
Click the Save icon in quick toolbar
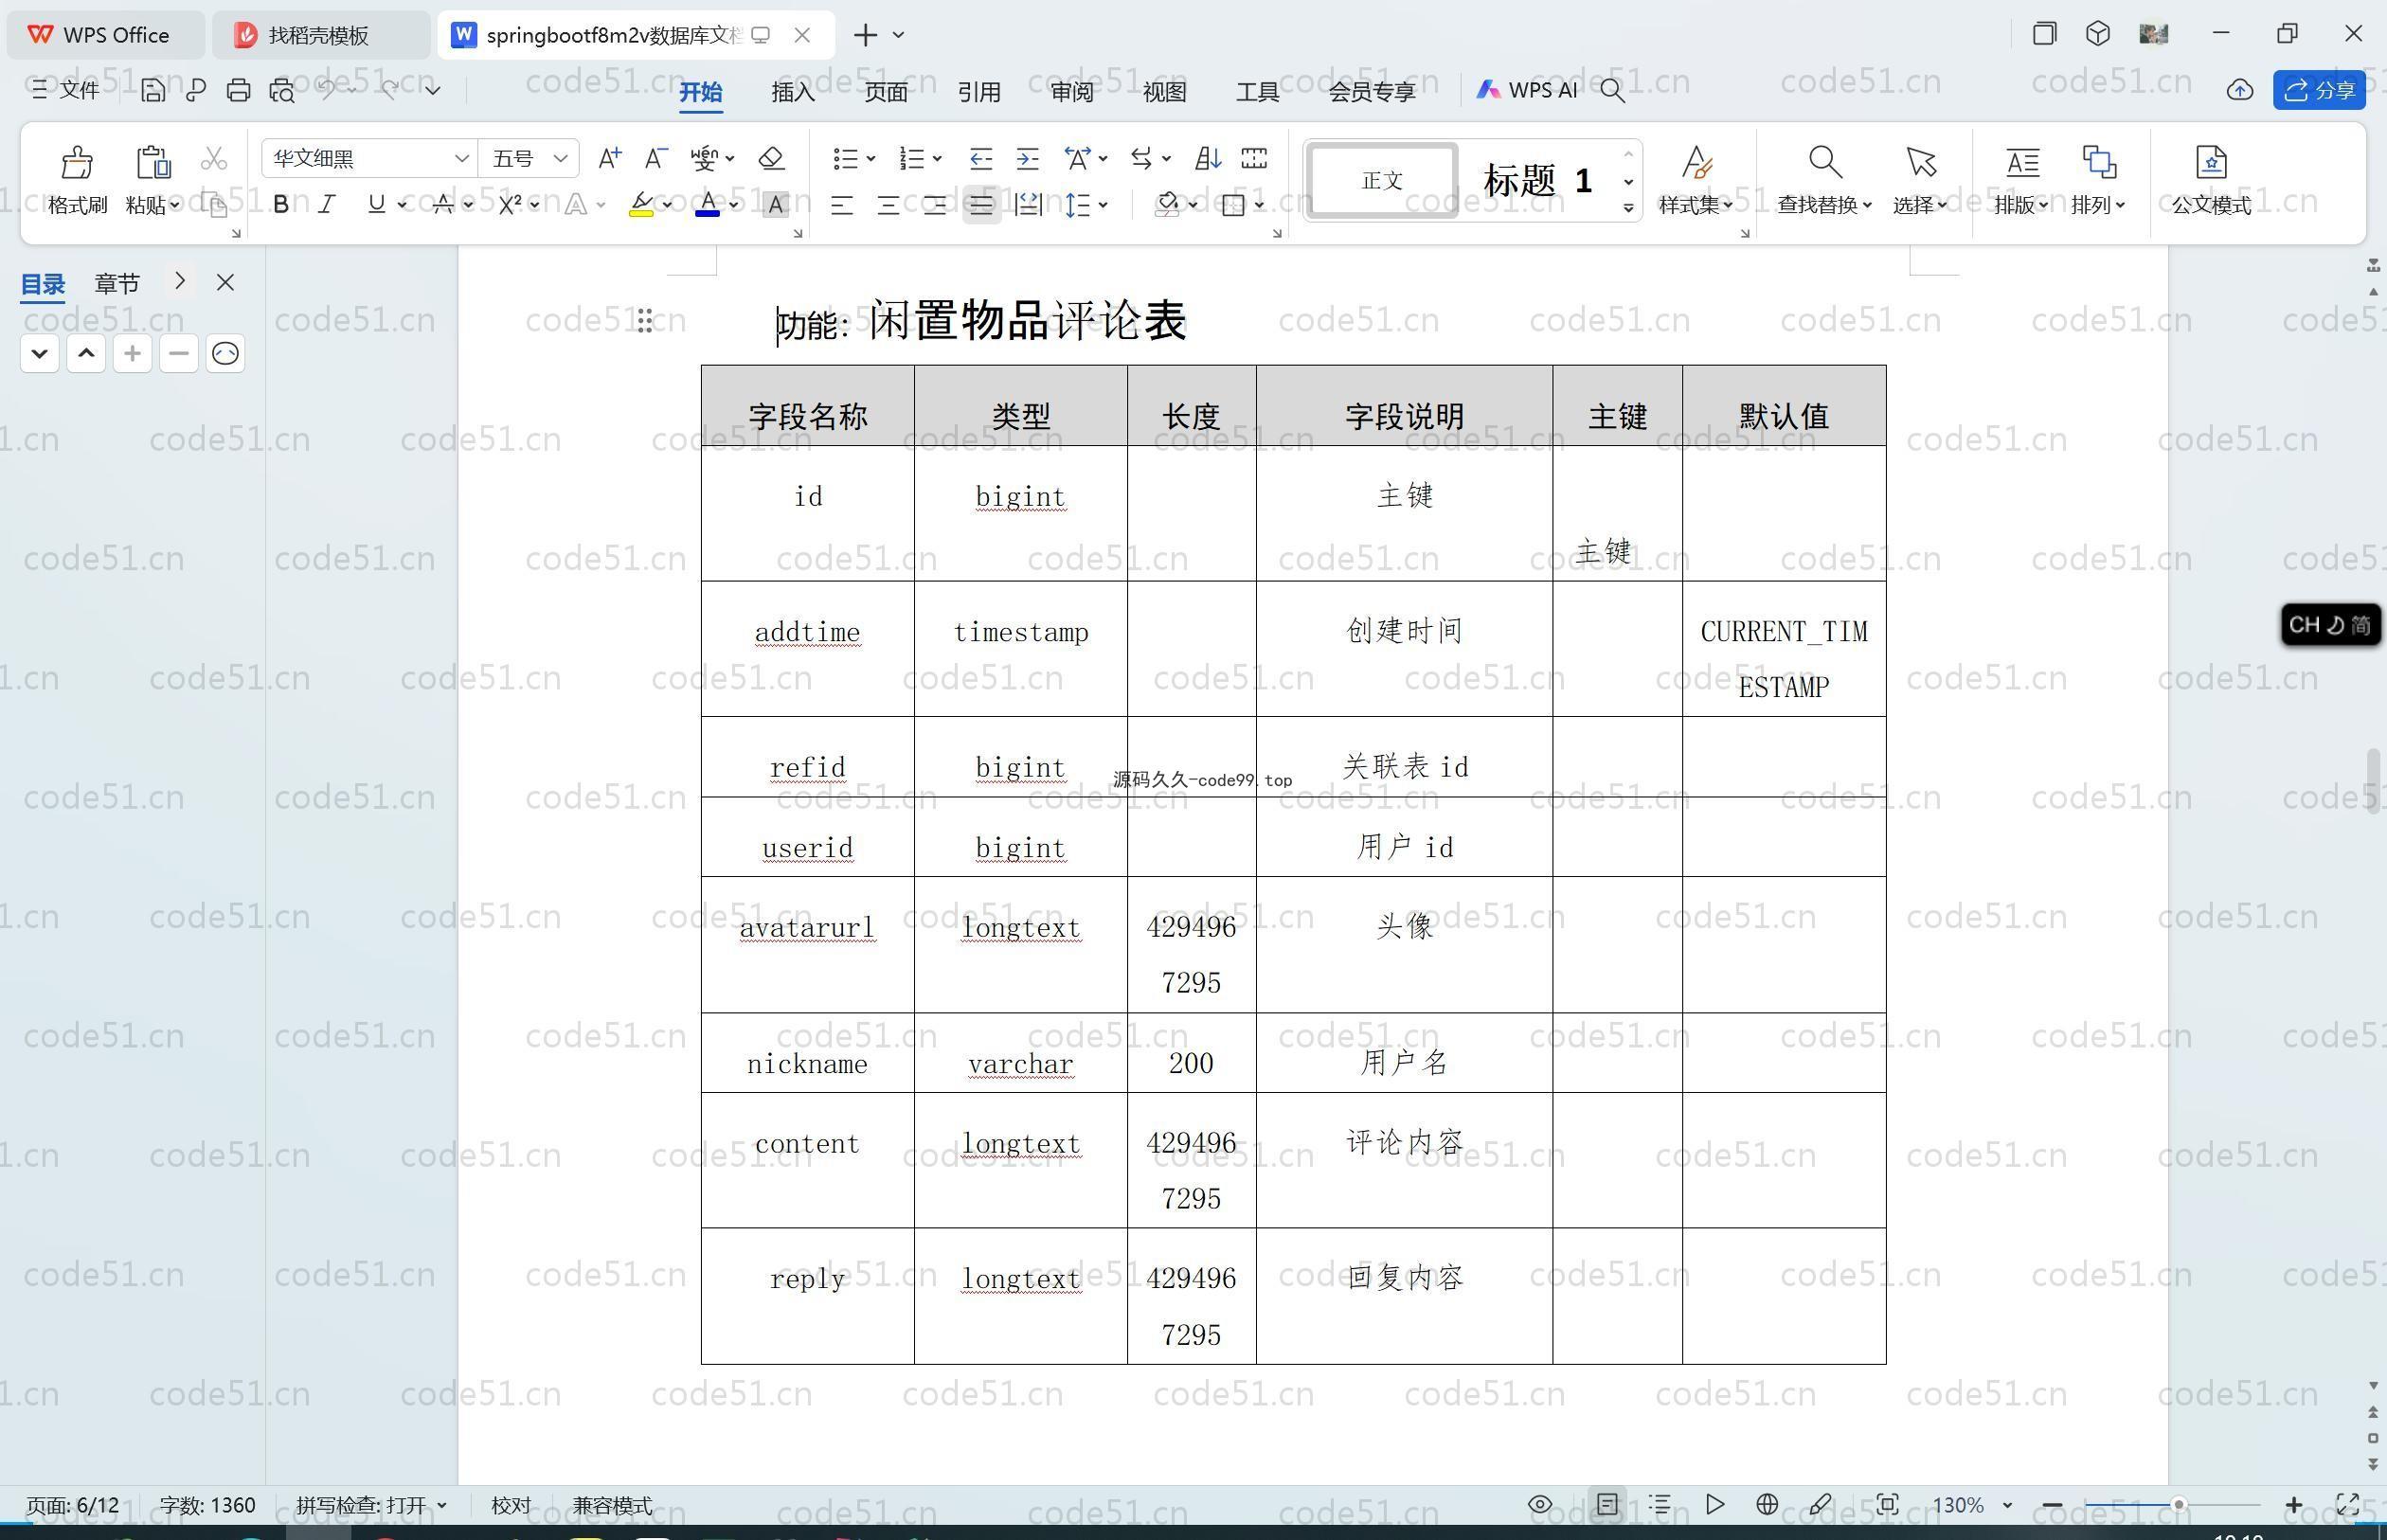[153, 90]
